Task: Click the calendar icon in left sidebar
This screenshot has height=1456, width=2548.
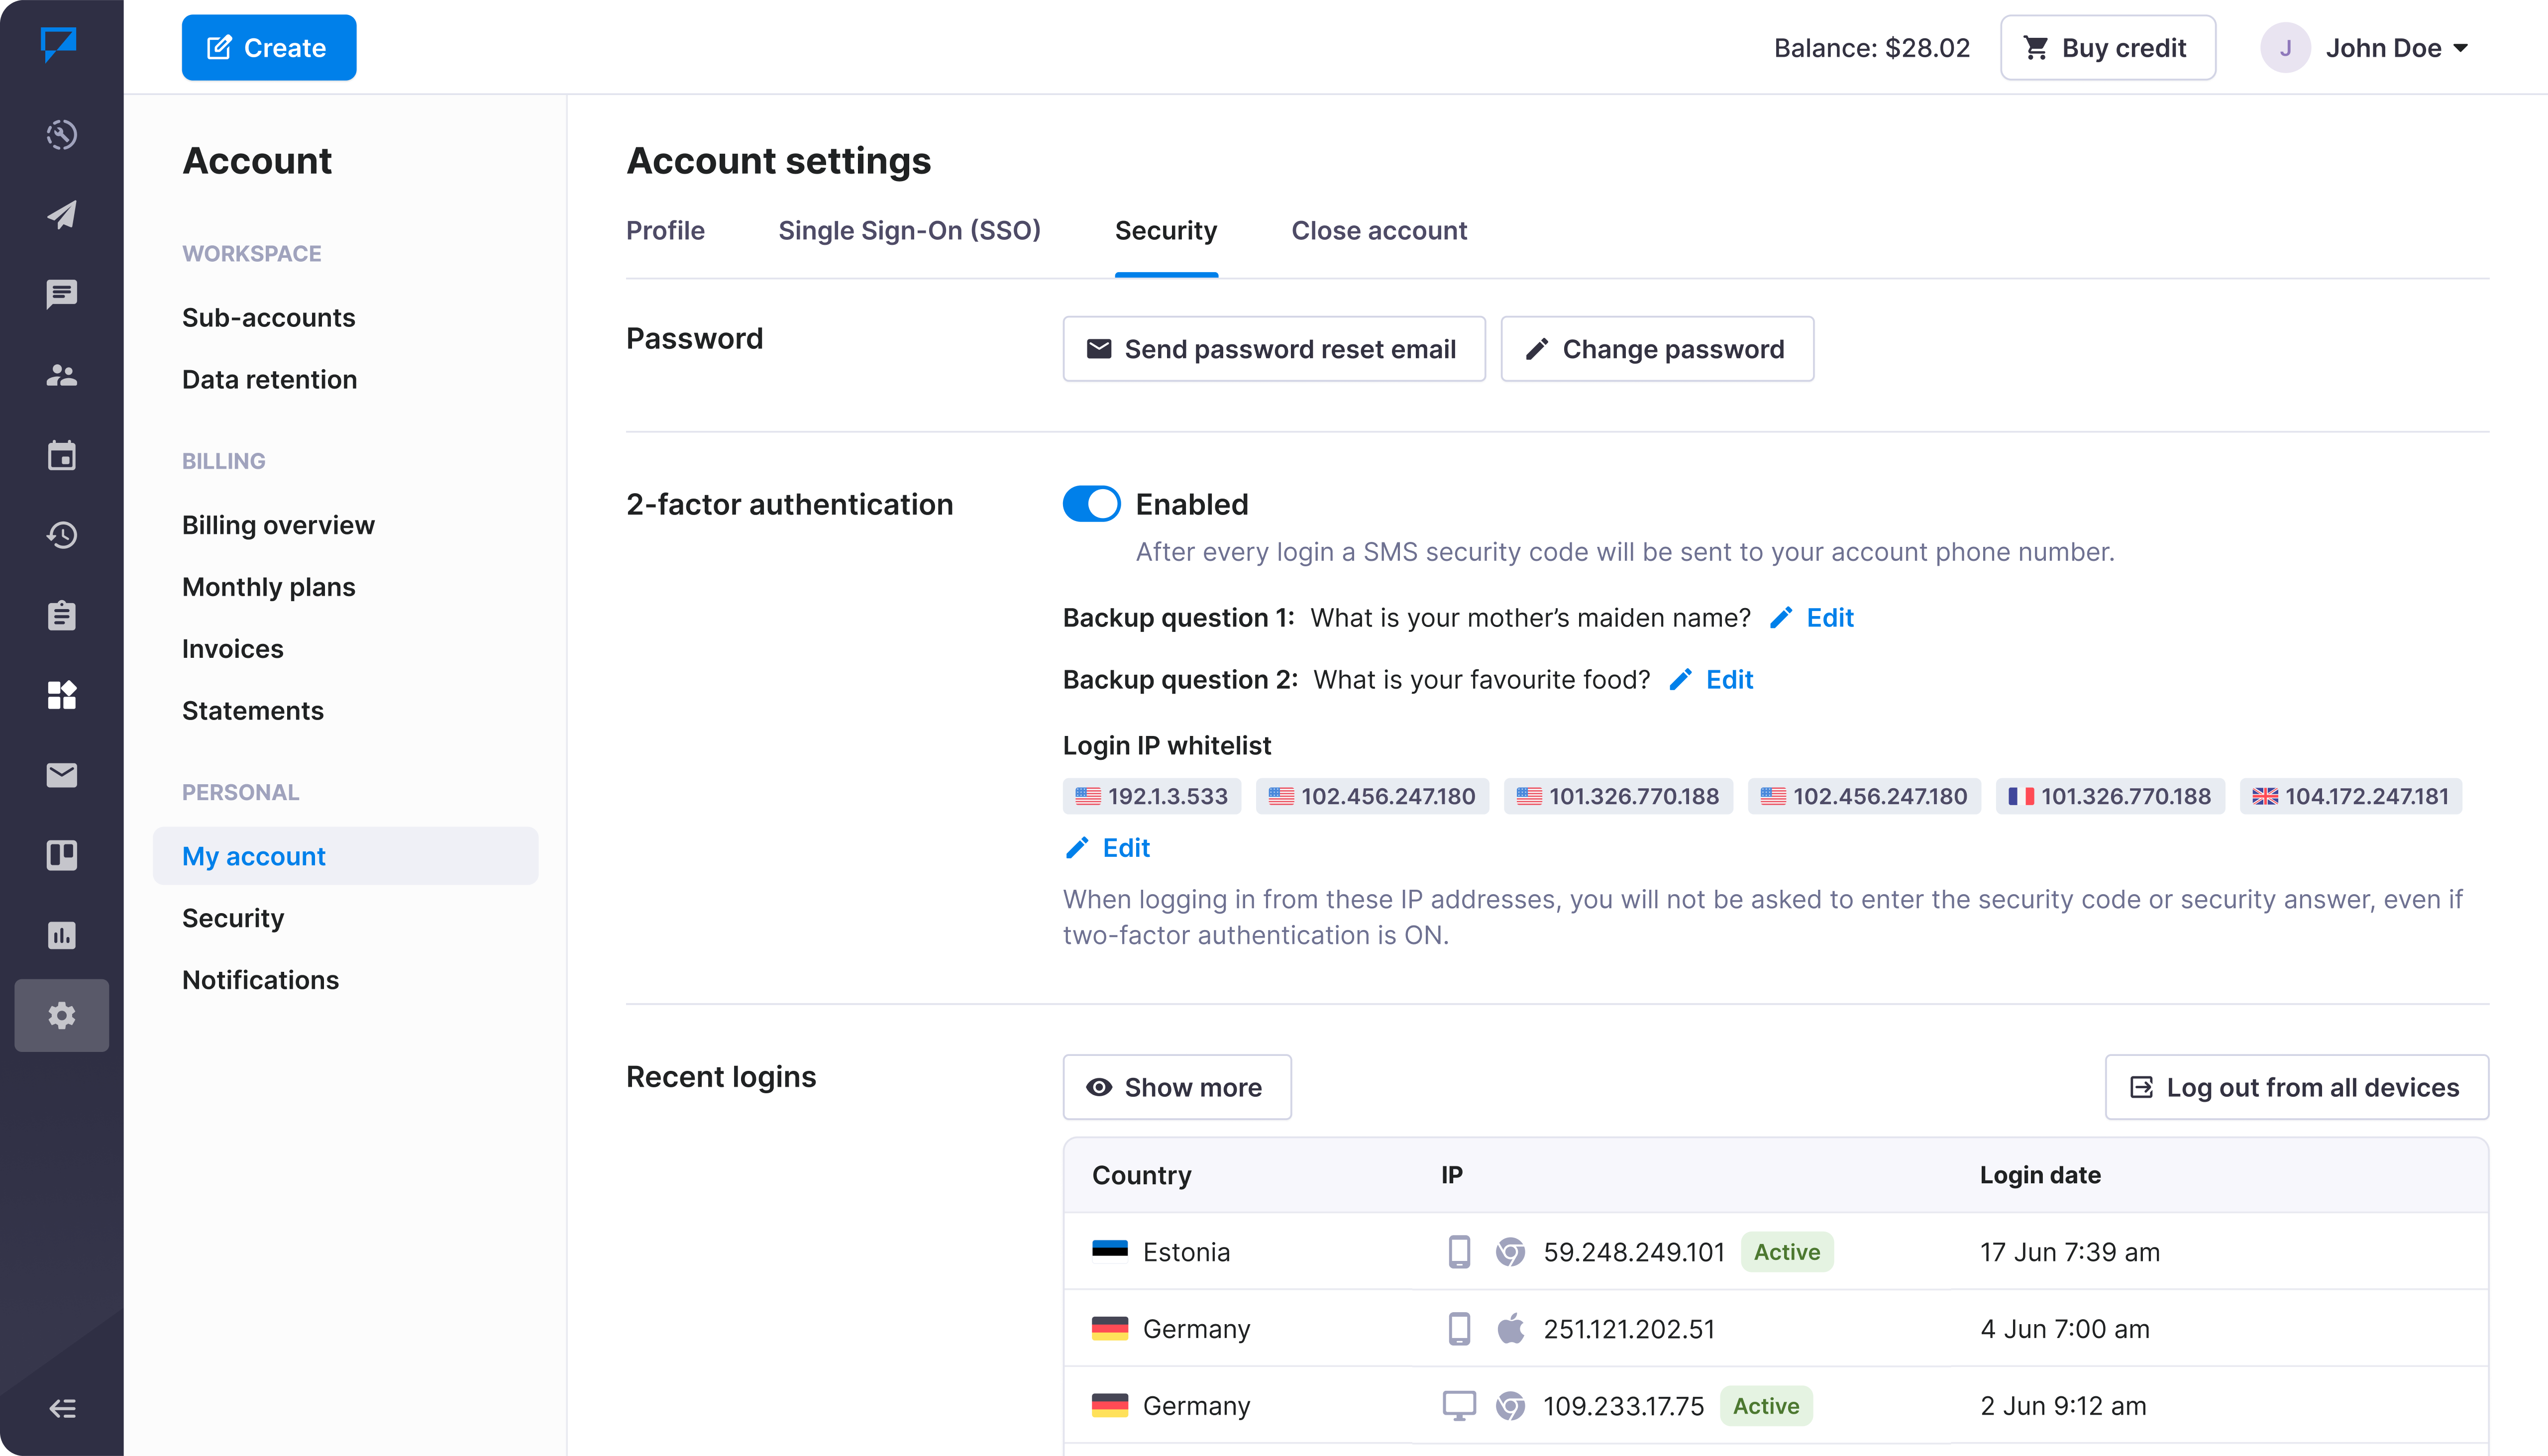Action: point(62,456)
